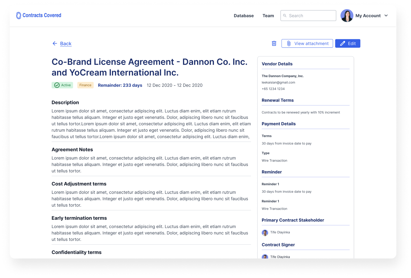Screen dimensions: 411x278
Task: Click Tife Olayinka avatar under Primary Contract Stakeholder
Action: 265,233
